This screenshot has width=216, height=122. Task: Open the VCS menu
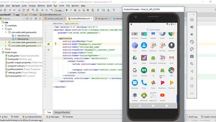coord(68,6)
